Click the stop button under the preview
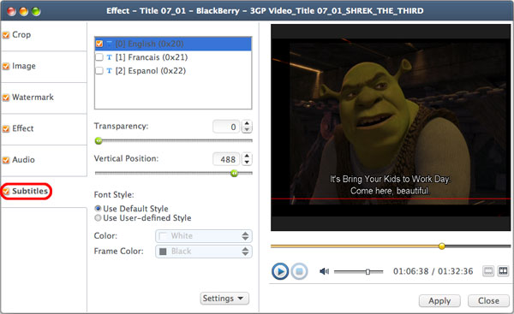This screenshot has height=314, width=514. [x=299, y=271]
